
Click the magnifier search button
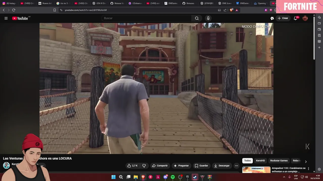pos(197,18)
